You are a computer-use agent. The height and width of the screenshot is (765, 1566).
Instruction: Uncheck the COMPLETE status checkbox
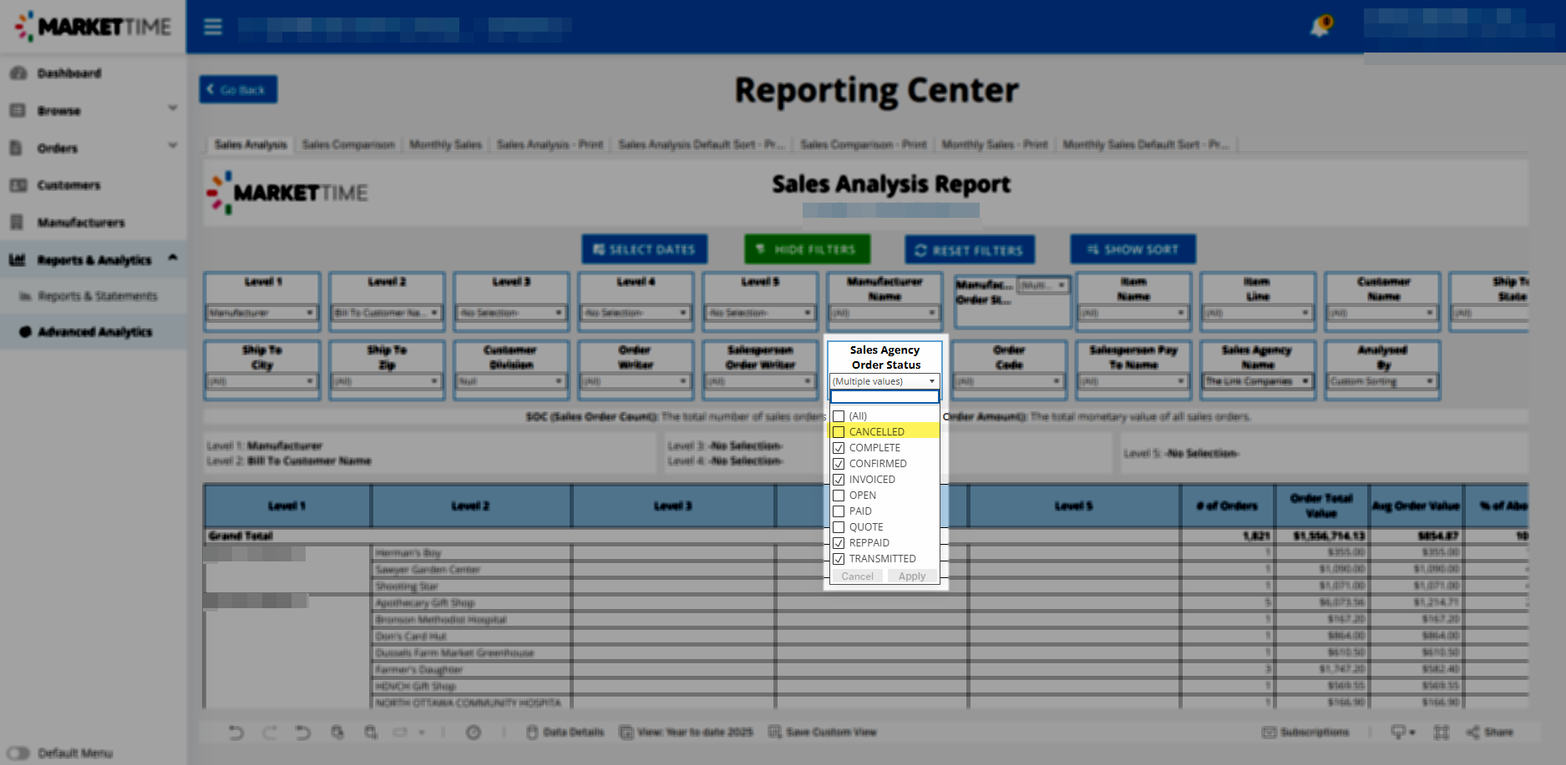click(839, 448)
